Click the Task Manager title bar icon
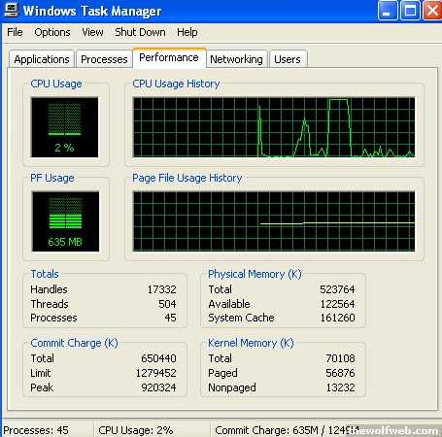The image size is (442, 437). point(11,10)
